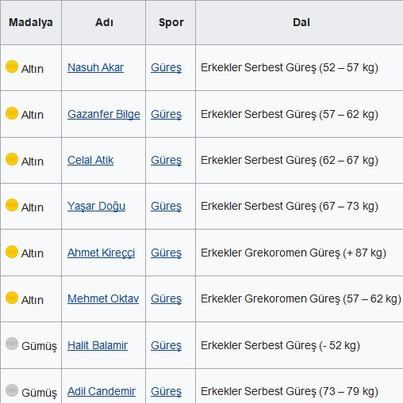Click the silver medal icon in Halit Balamir row
Screen dimensions: 403x403
(x=12, y=344)
